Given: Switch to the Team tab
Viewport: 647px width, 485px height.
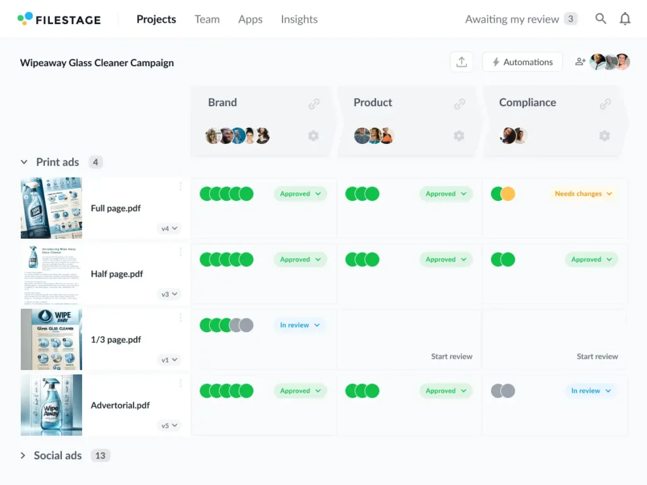Looking at the screenshot, I should (207, 19).
